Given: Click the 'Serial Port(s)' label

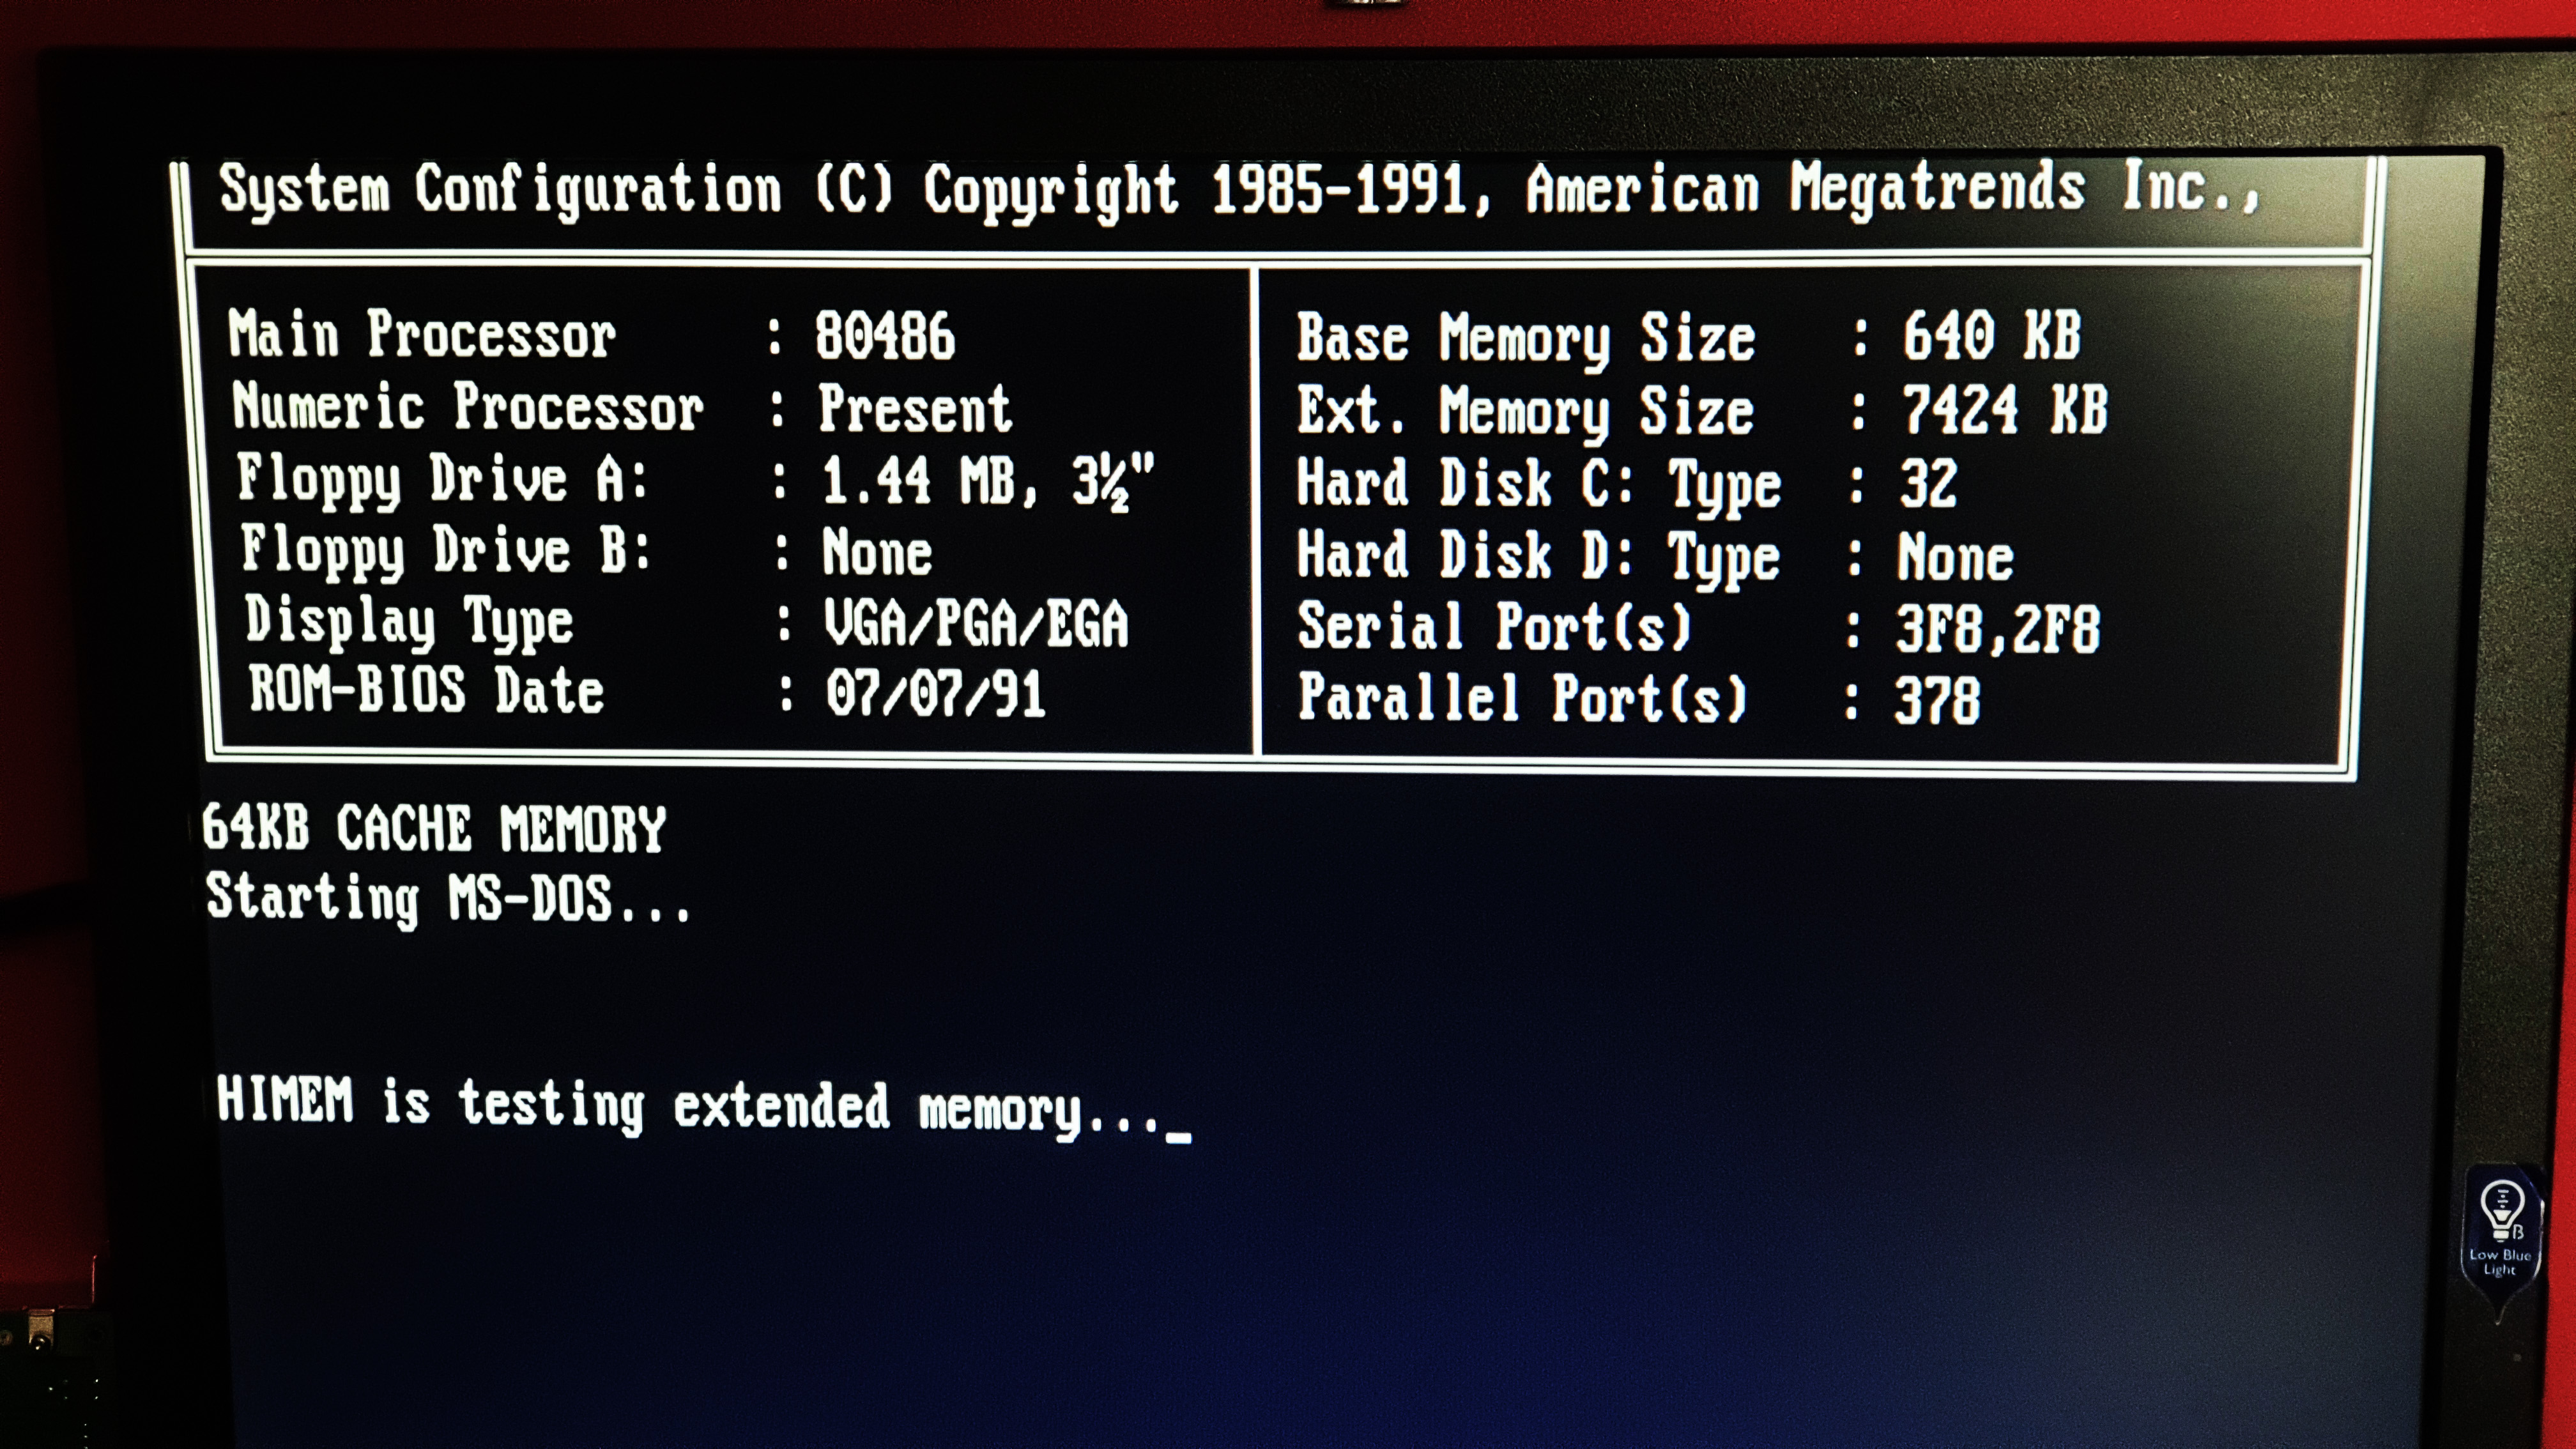Looking at the screenshot, I should (x=1494, y=627).
